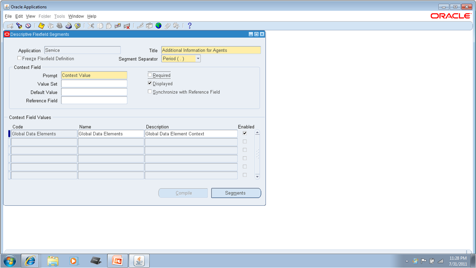Click the Compile button

(x=183, y=193)
